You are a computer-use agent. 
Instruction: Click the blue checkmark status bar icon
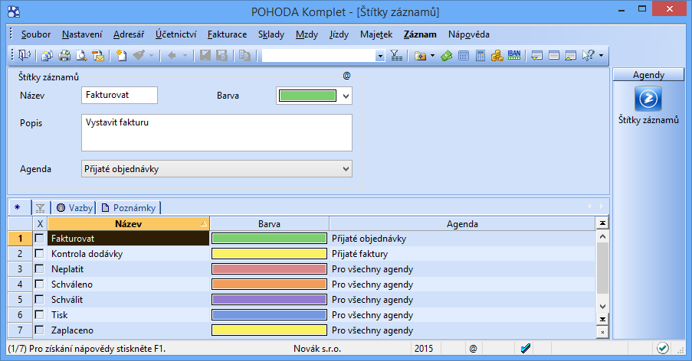coord(525,349)
